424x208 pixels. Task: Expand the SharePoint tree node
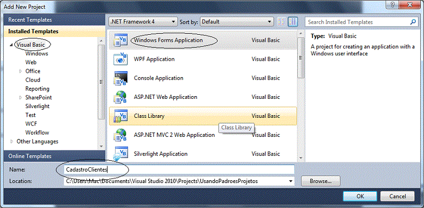(21, 97)
